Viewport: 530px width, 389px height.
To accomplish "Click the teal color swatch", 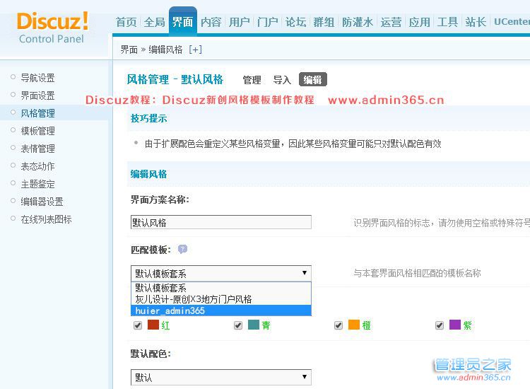I will (254, 325).
